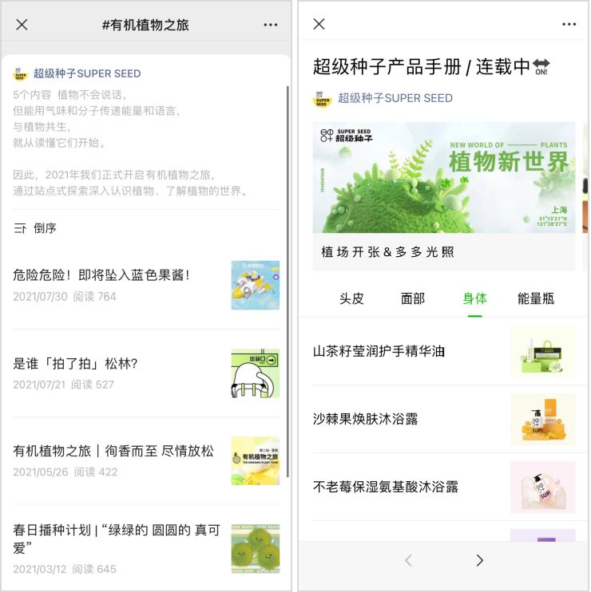Open the three-dots menu on #有机植物之旅 page
591x592 pixels.
(x=271, y=25)
